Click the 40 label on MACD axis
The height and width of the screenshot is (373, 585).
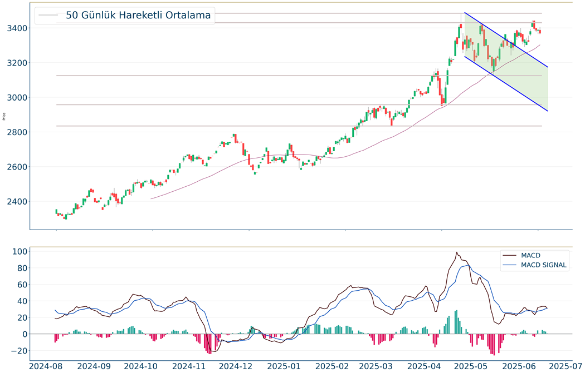pos(22,301)
